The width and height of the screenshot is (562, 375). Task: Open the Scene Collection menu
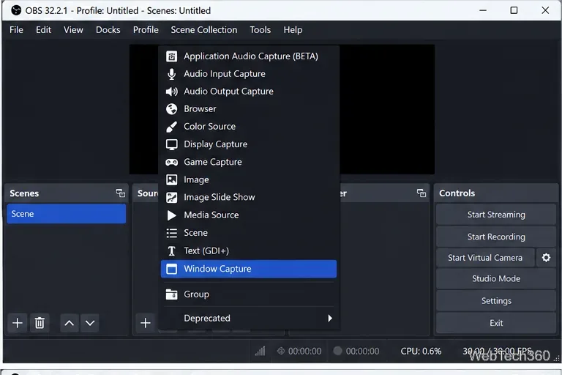click(204, 30)
